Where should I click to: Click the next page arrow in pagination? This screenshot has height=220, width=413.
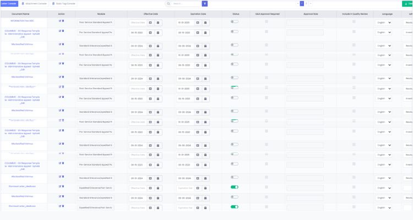coord(311,4)
